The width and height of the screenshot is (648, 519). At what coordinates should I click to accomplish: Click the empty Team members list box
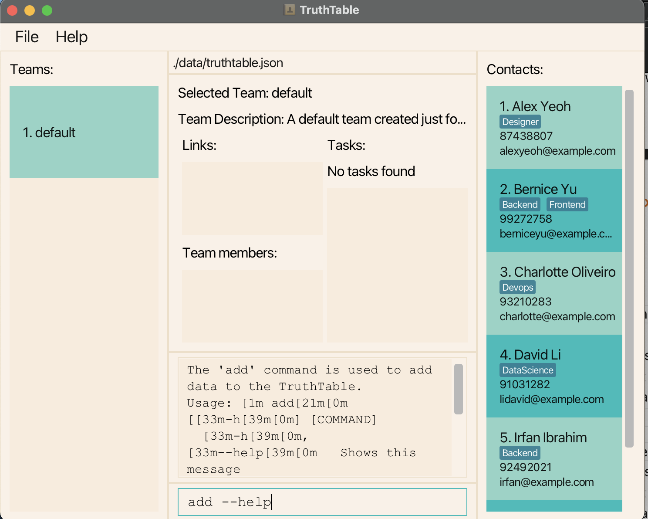tap(252, 306)
